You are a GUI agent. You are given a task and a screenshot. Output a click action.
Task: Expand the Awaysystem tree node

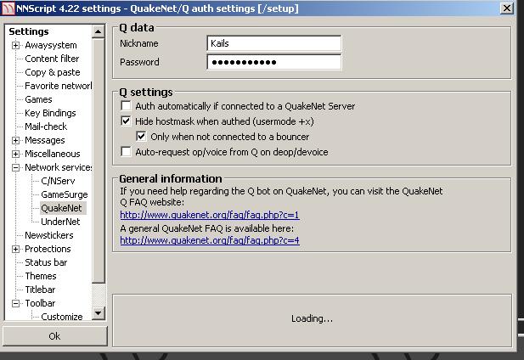(x=15, y=45)
